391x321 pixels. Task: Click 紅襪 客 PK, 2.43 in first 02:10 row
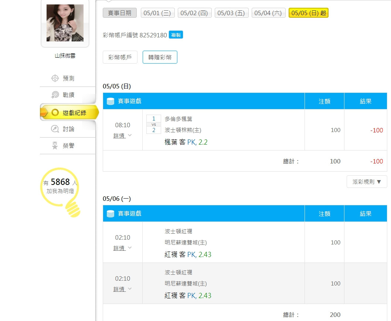(188, 254)
